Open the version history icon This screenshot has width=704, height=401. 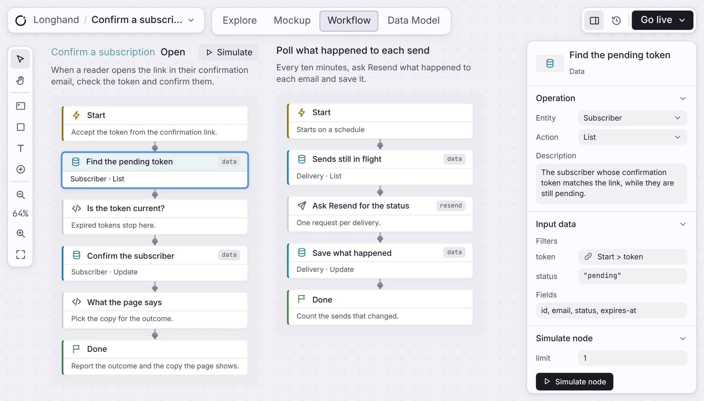click(616, 20)
